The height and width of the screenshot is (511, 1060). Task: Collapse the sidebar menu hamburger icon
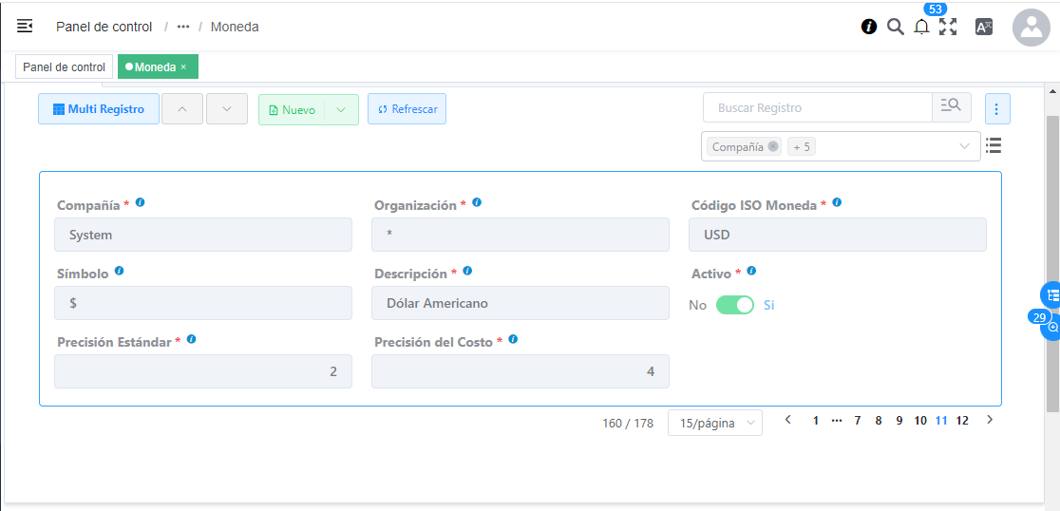[25, 27]
